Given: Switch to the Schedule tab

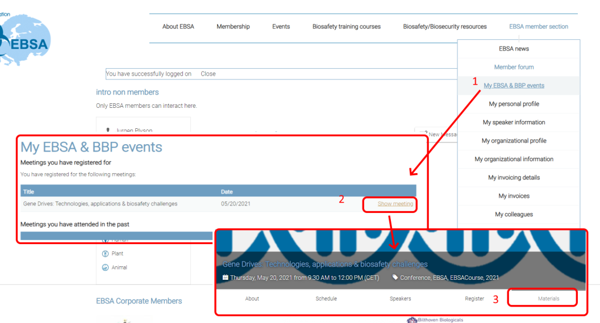Looking at the screenshot, I should (326, 299).
